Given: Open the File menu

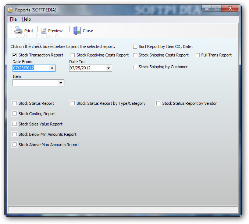Looking at the screenshot, I should [x=13, y=19].
